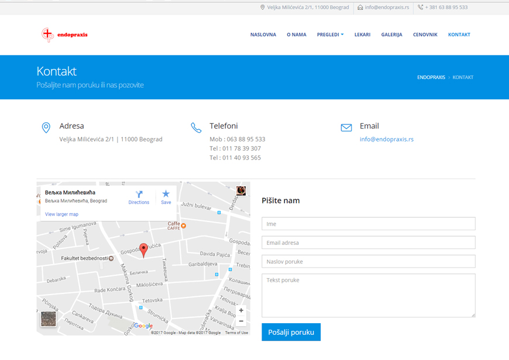Save location with star icon
Screen dimensions: 509x360
(x=166, y=195)
